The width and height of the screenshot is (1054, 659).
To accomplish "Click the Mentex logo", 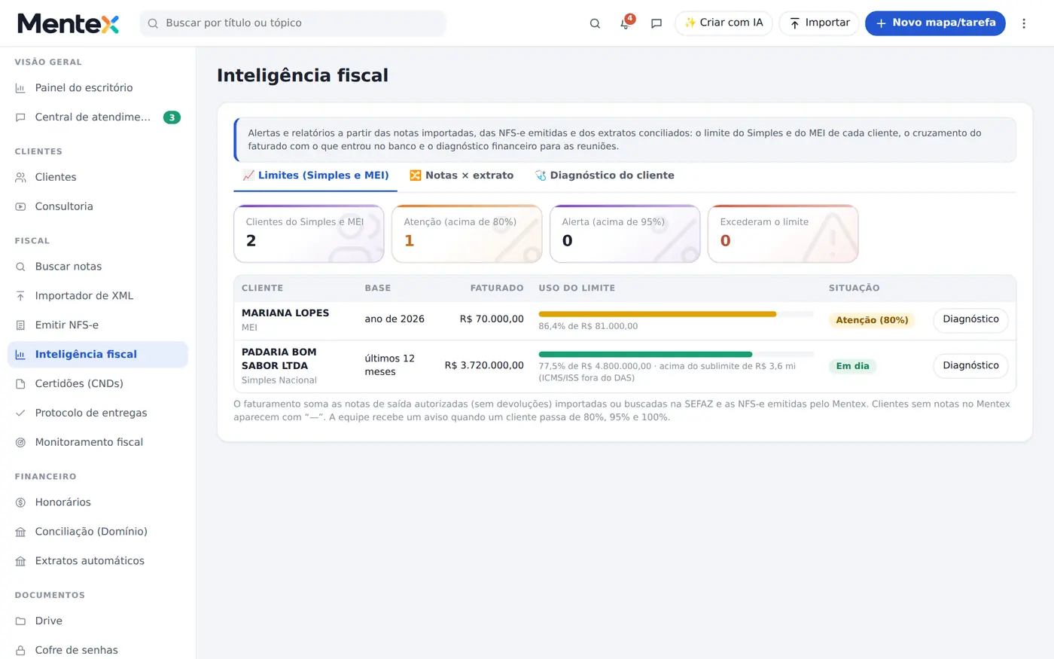I will (x=69, y=23).
